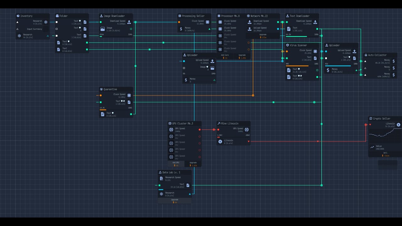The width and height of the screenshot is (402, 226).
Task: Click the download icon in Image Downloader node
Action: 129,22
